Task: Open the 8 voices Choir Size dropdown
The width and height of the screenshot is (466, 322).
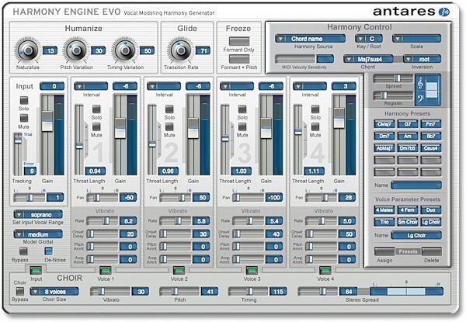Action: (x=54, y=292)
